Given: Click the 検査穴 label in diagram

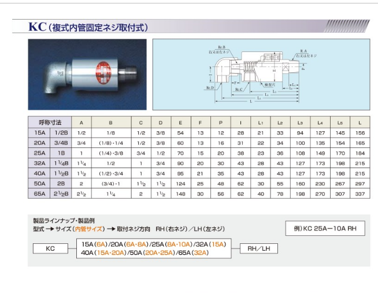Looking at the screenshot, I should [x=270, y=85].
